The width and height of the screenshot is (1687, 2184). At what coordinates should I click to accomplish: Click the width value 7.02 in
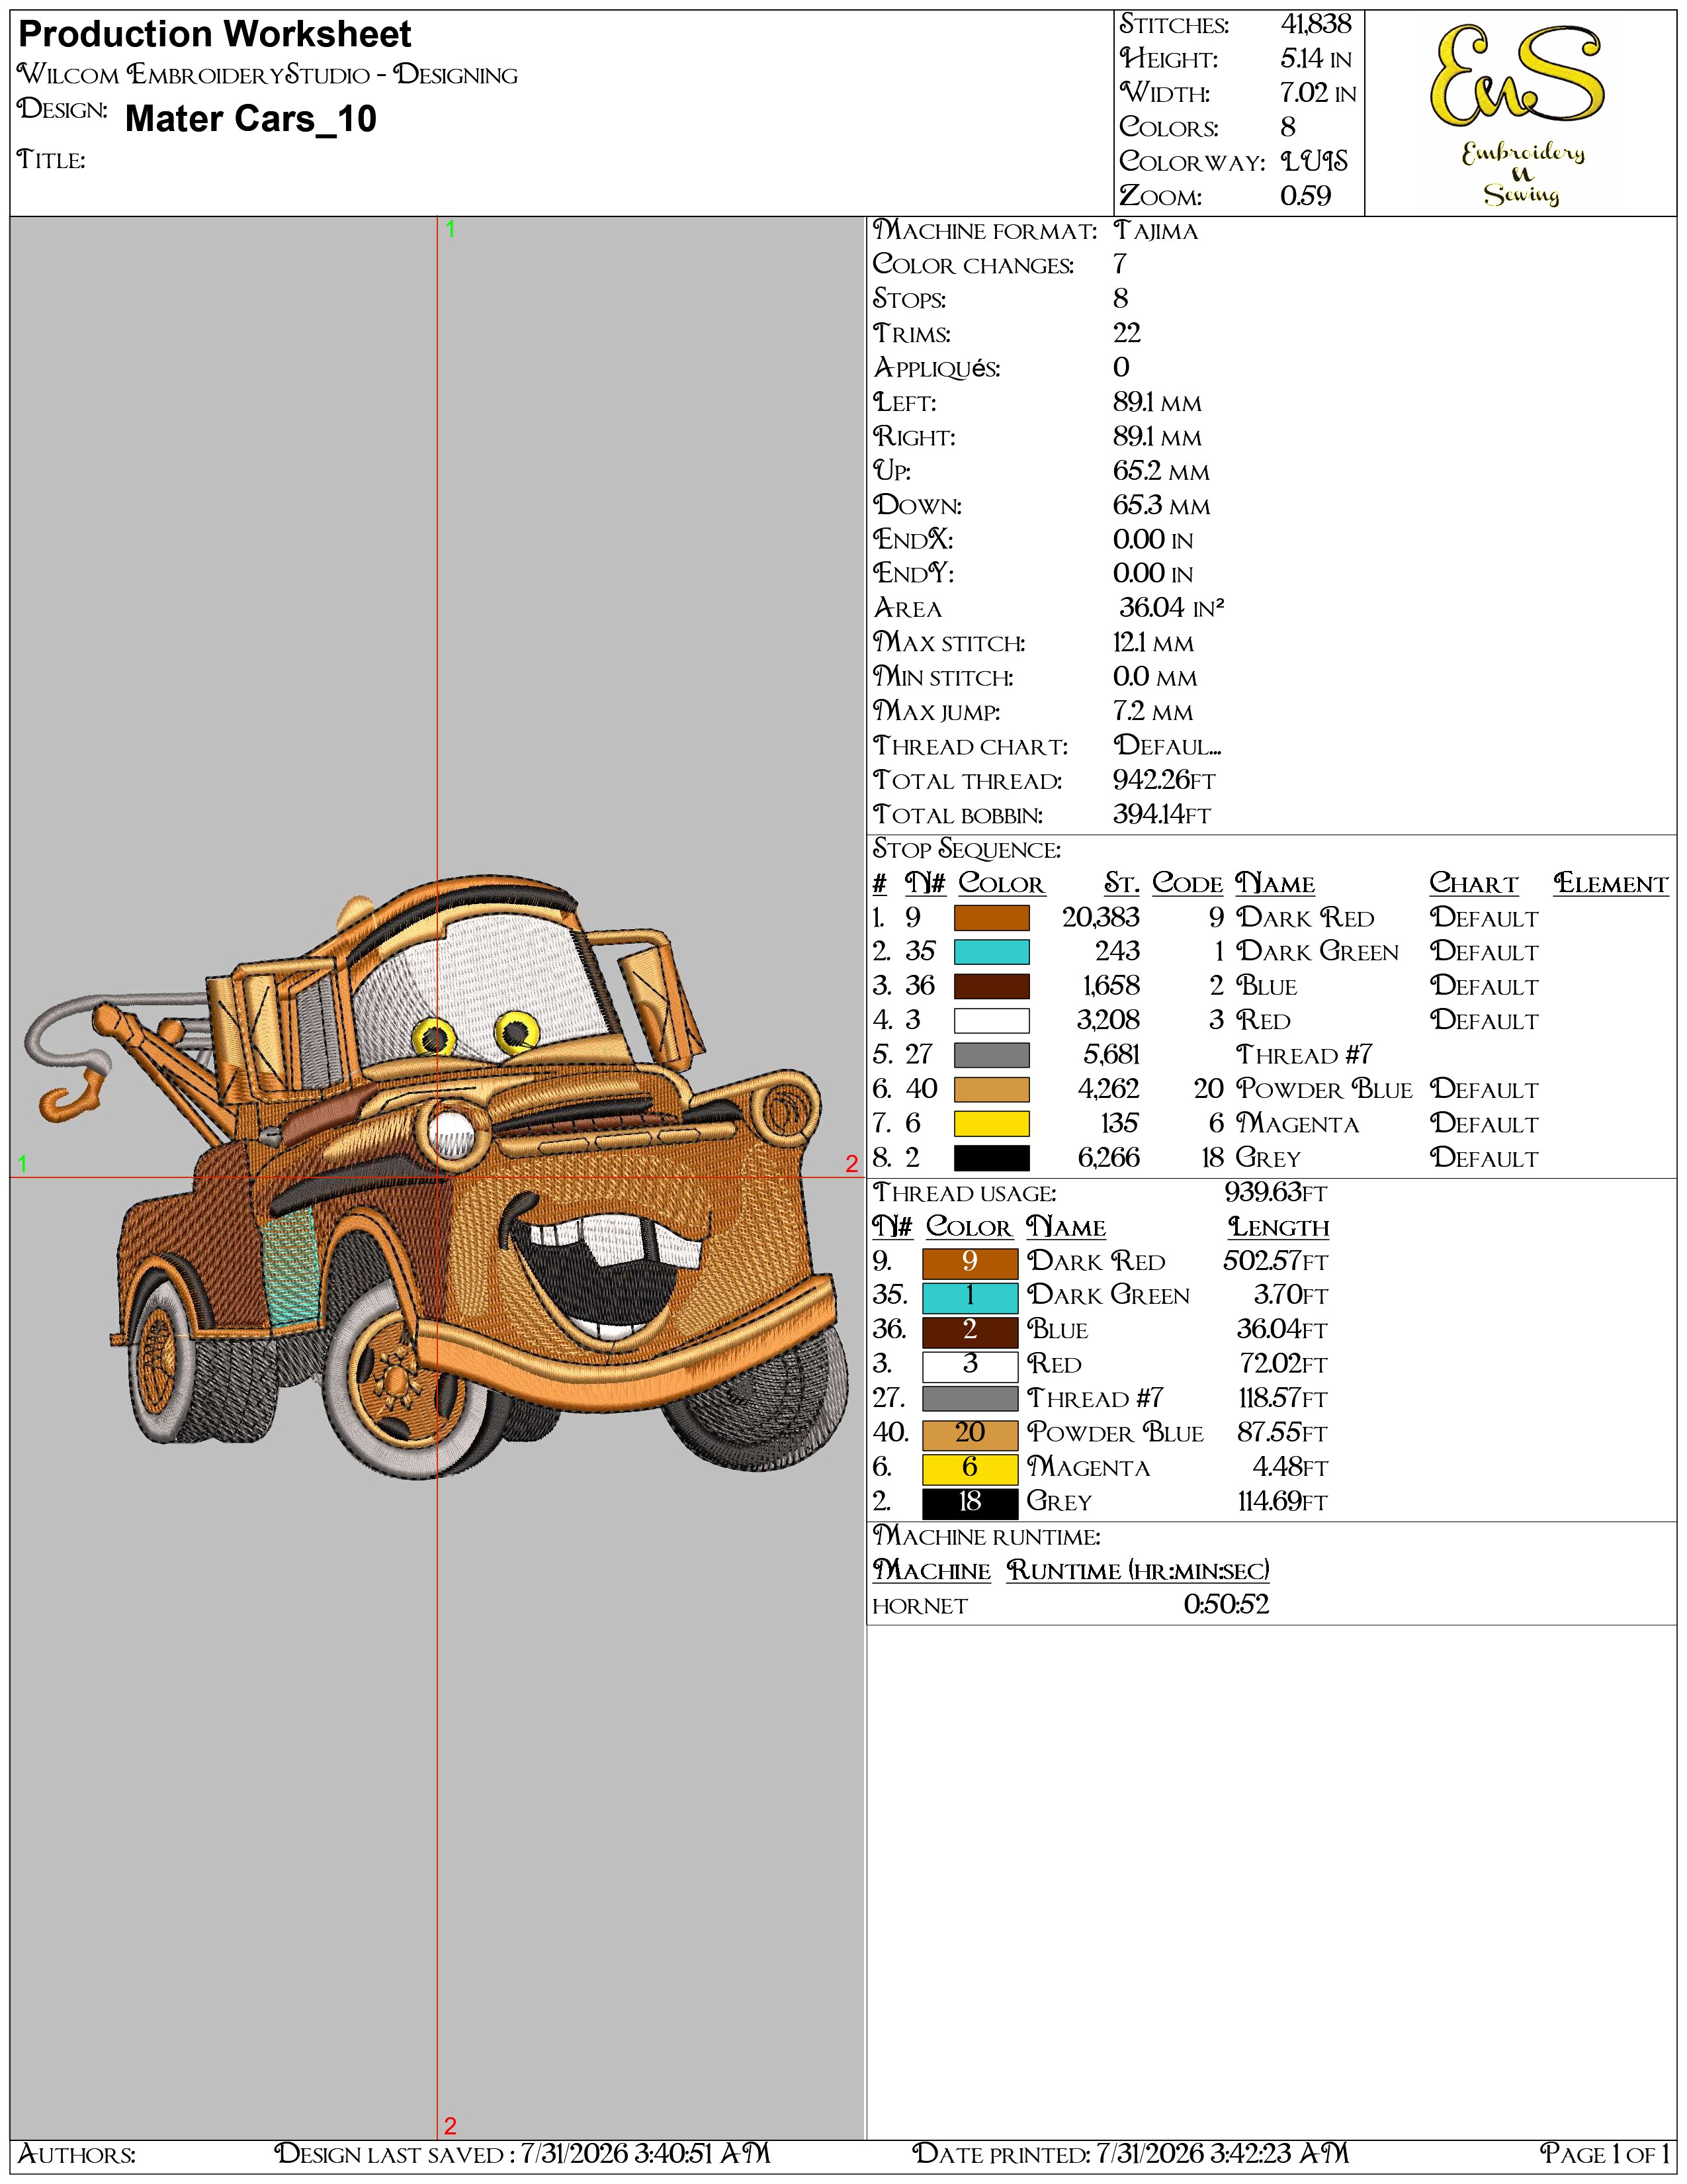[1317, 93]
